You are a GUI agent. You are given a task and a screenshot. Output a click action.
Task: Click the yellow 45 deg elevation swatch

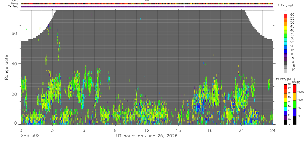tap(285, 28)
